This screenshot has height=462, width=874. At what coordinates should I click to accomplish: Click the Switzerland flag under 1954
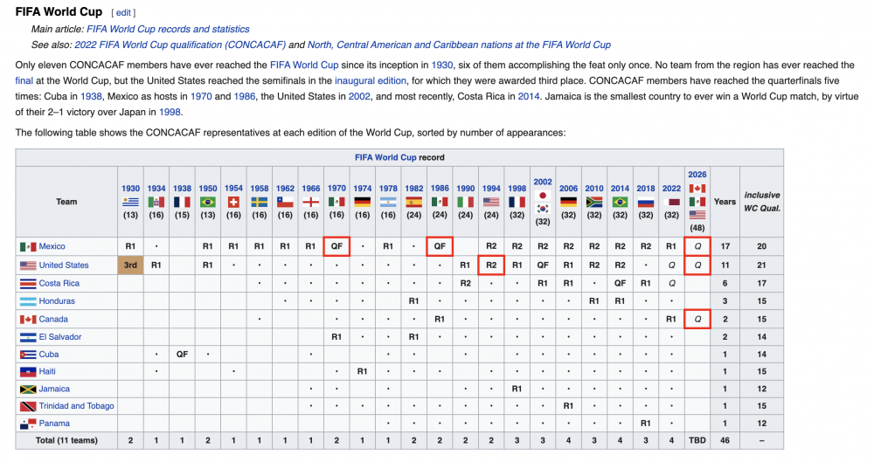pyautogui.click(x=233, y=202)
